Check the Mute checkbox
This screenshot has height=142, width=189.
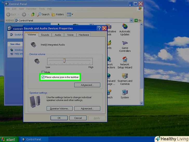click(43, 72)
